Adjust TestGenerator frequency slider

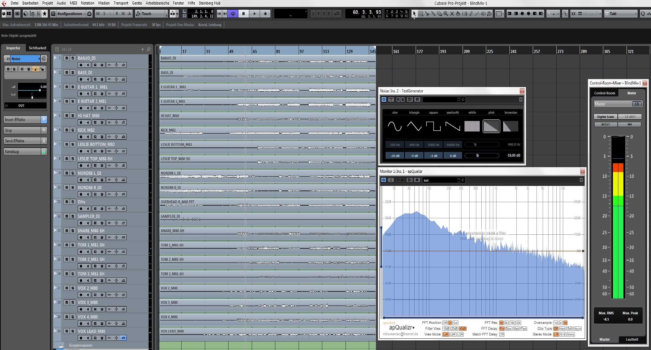pos(482,145)
